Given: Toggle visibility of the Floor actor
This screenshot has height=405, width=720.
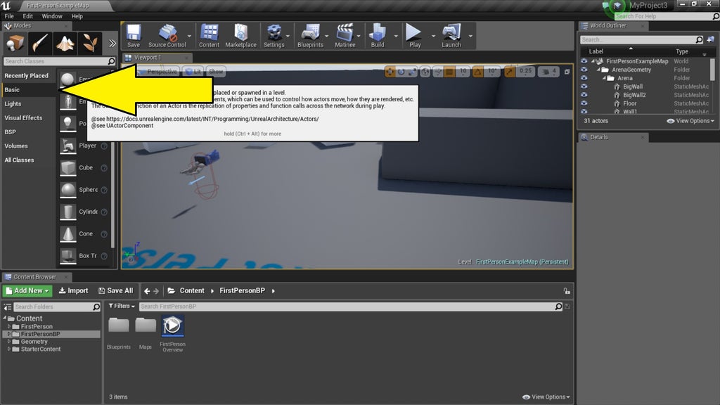Looking at the screenshot, I should coord(584,103).
